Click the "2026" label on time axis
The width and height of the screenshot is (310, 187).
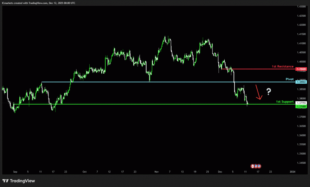pos(292,172)
